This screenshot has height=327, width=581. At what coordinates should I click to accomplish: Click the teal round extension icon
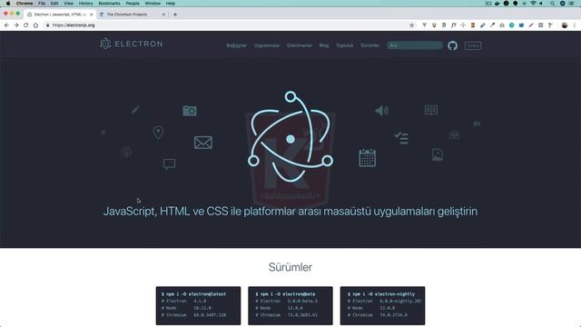coord(512,25)
